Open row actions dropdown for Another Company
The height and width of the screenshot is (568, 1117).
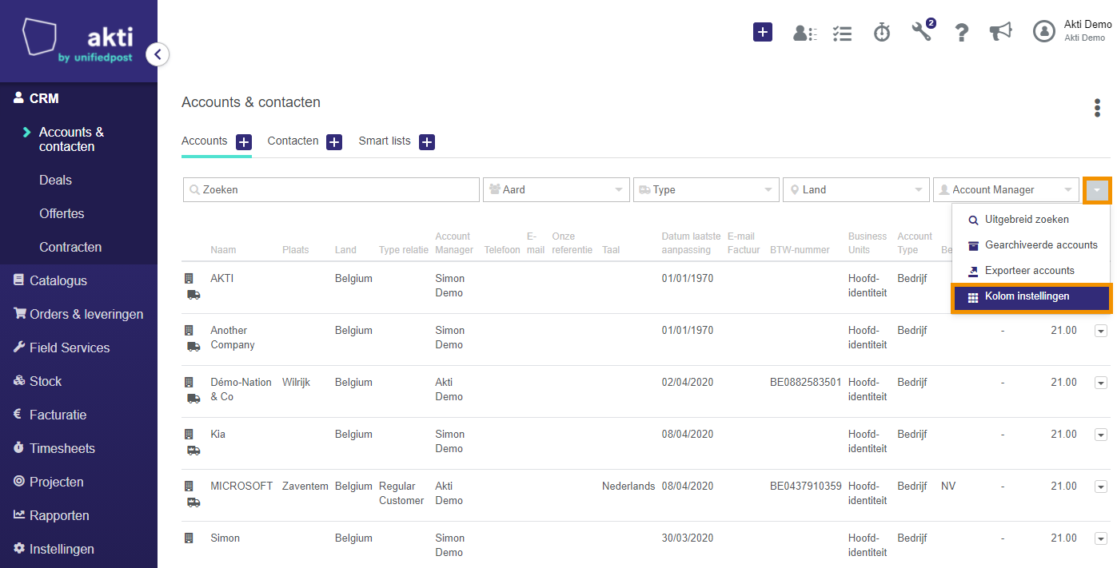click(1100, 331)
